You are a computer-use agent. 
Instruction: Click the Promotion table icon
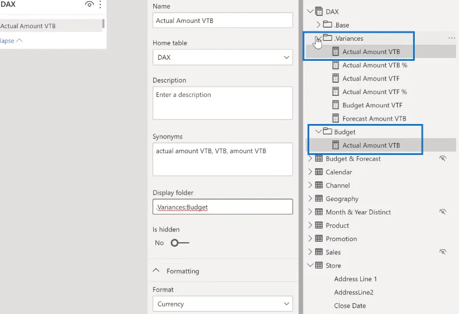(319, 238)
